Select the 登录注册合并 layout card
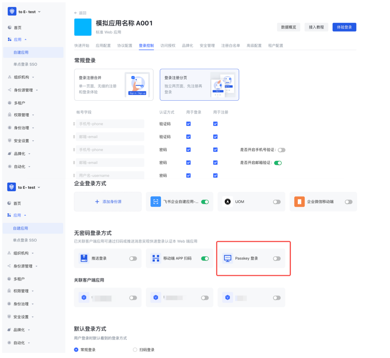 click(x=114, y=85)
